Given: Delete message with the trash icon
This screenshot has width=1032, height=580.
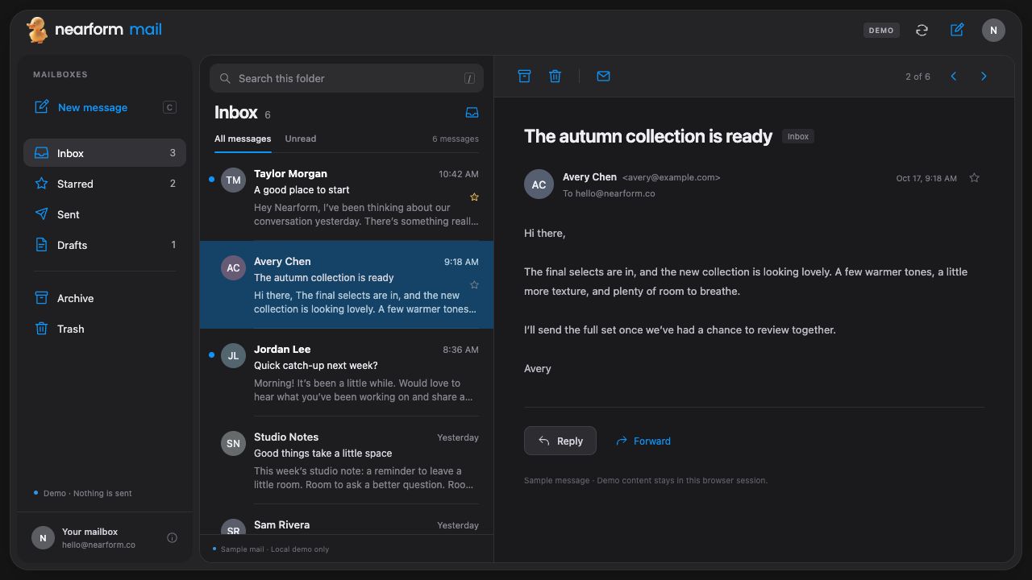Looking at the screenshot, I should pyautogui.click(x=555, y=76).
